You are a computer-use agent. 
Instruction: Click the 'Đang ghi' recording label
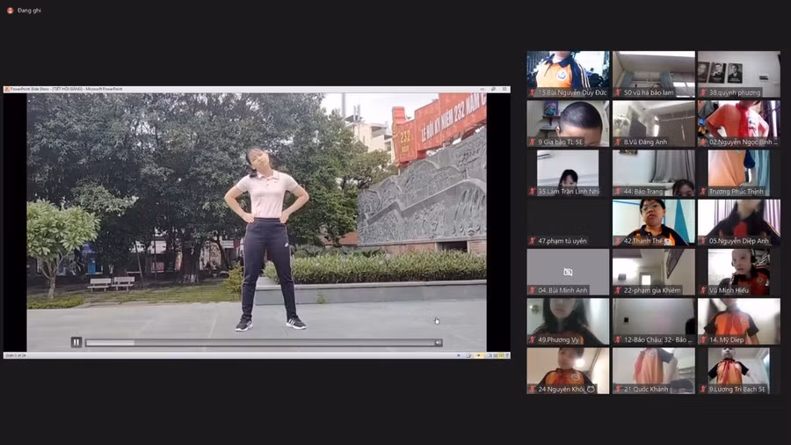click(x=30, y=11)
